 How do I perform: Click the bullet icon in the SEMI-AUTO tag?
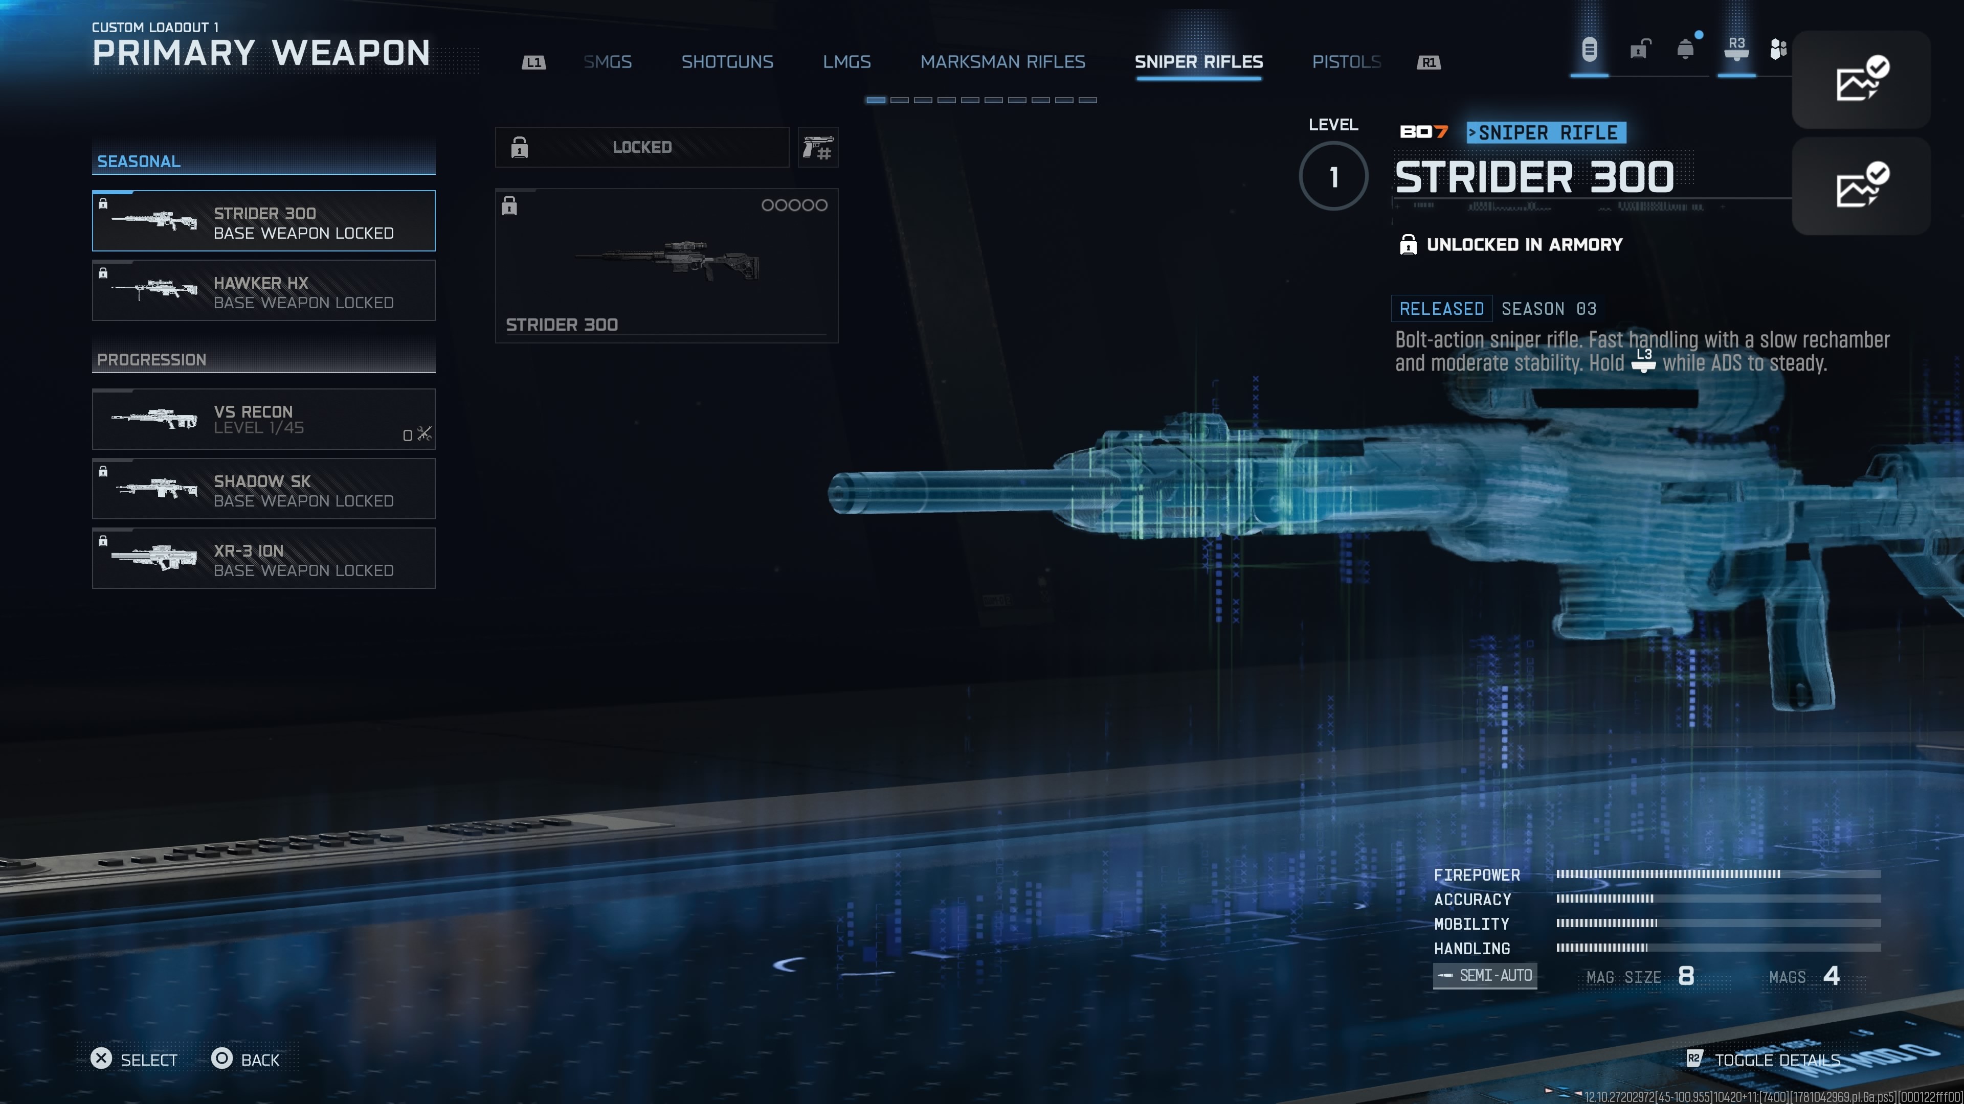coord(1445,975)
